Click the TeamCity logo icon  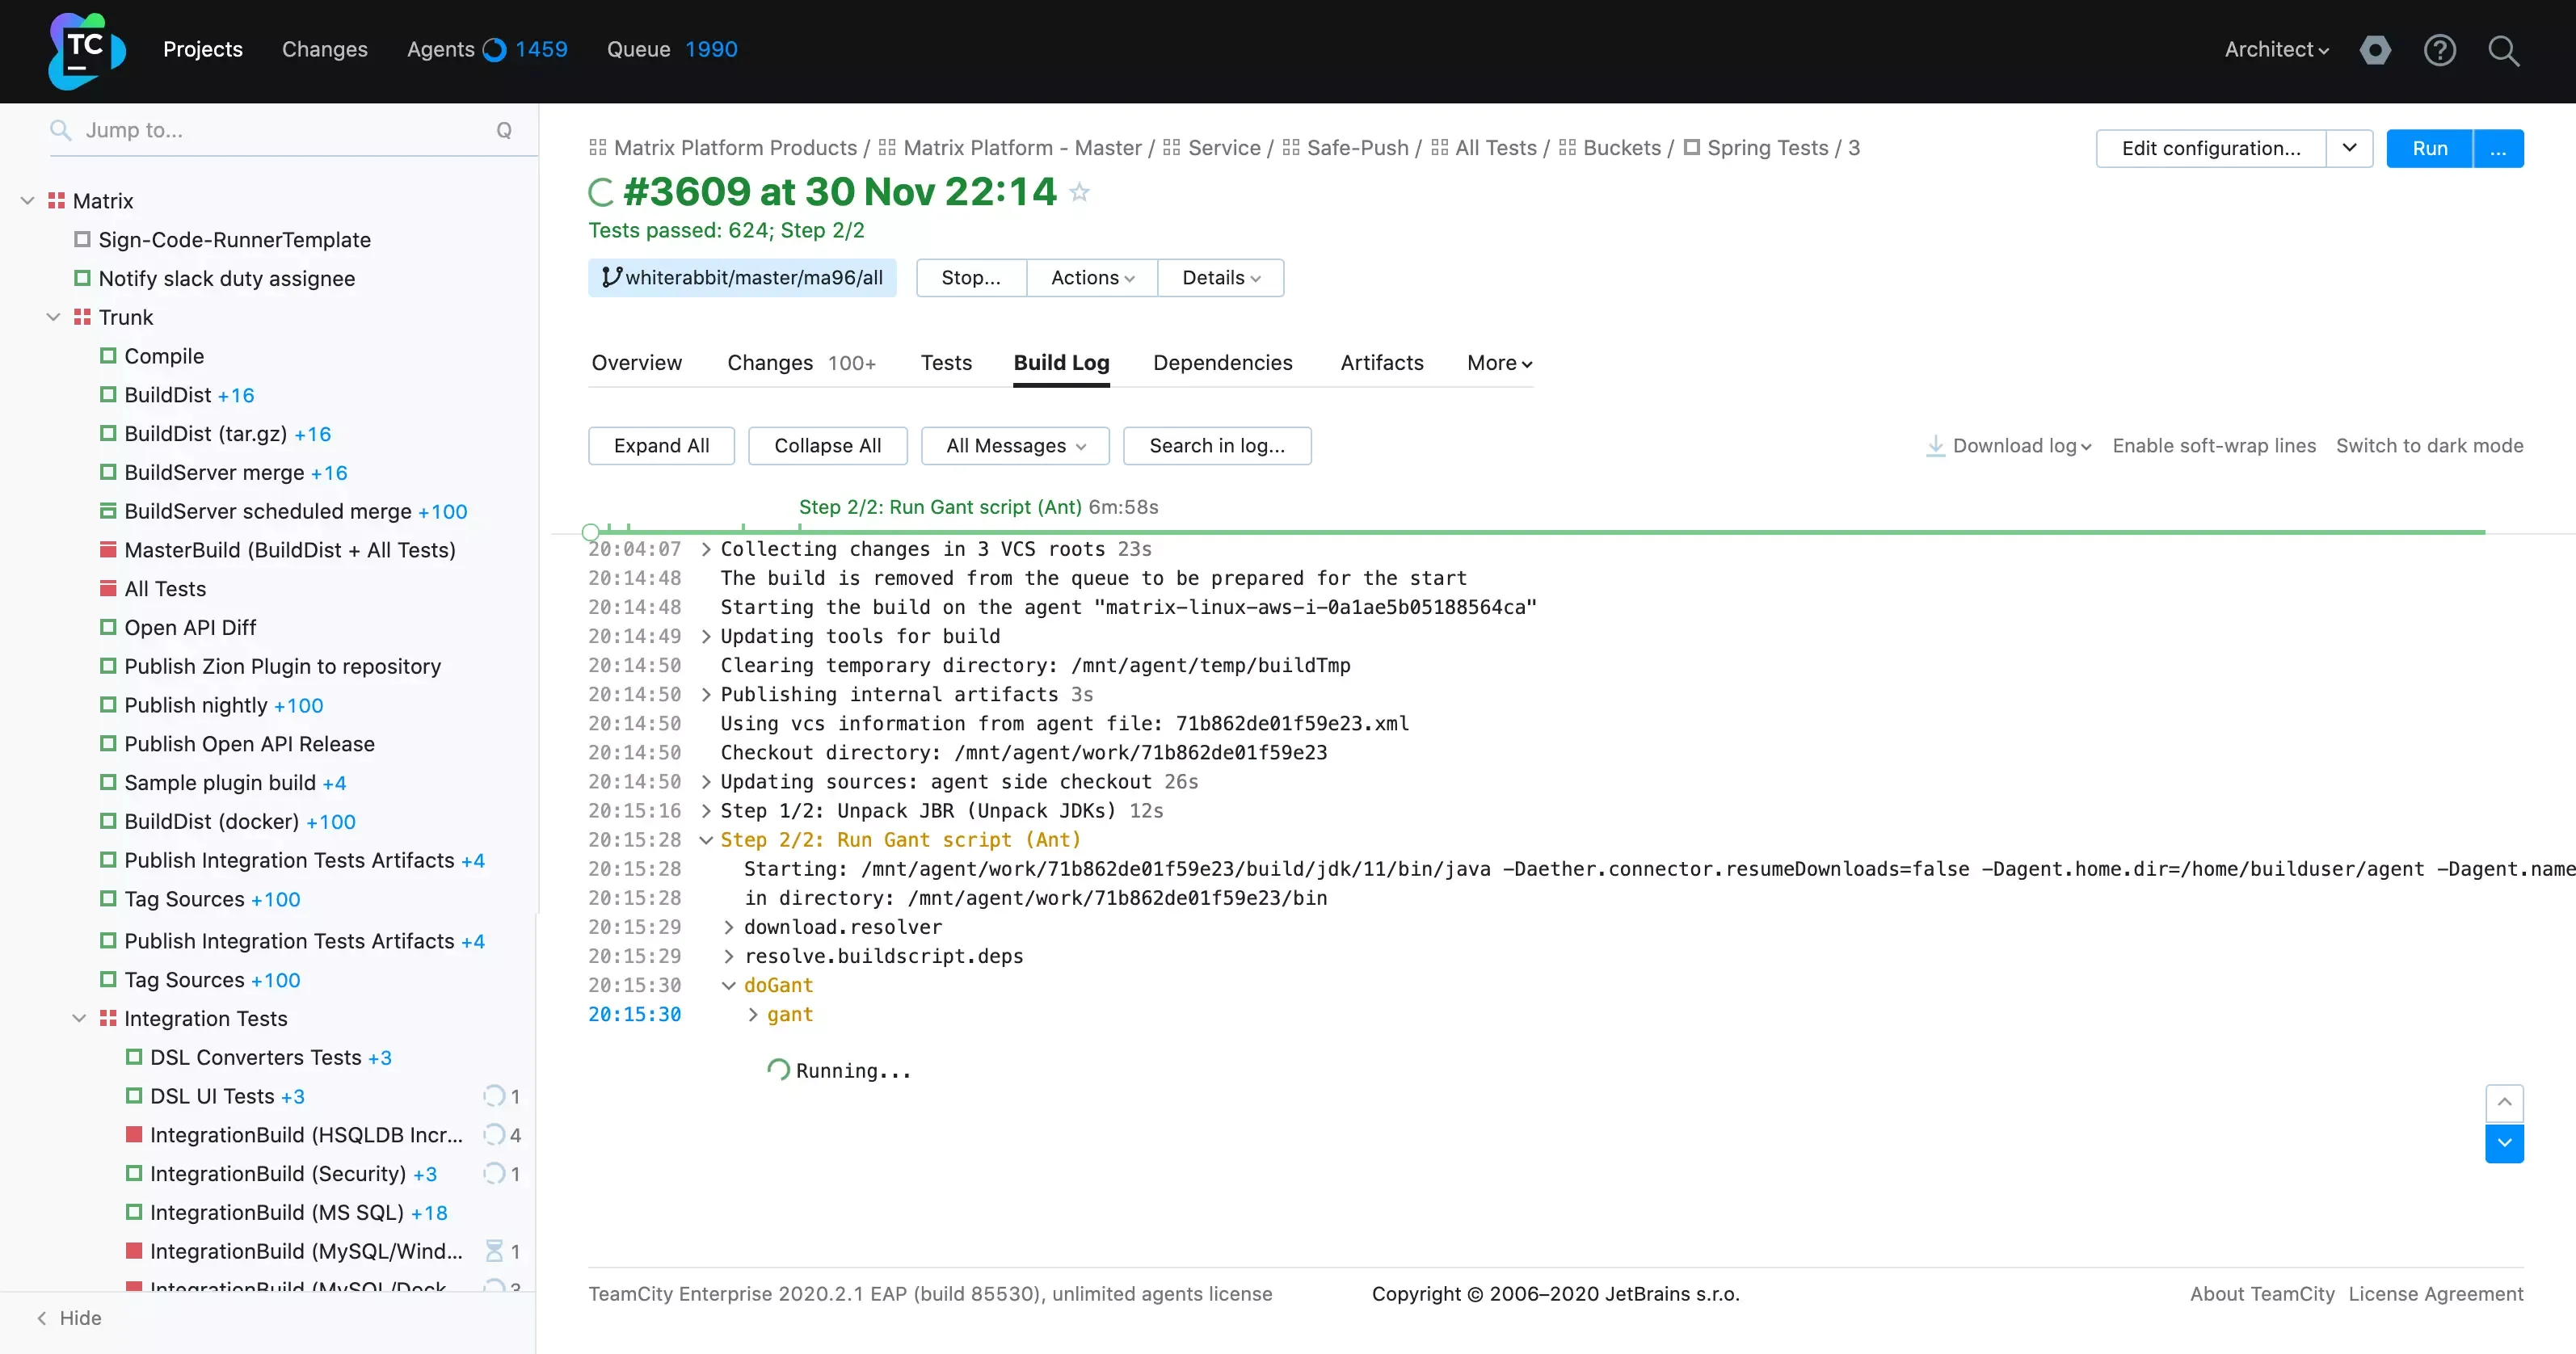click(x=86, y=50)
